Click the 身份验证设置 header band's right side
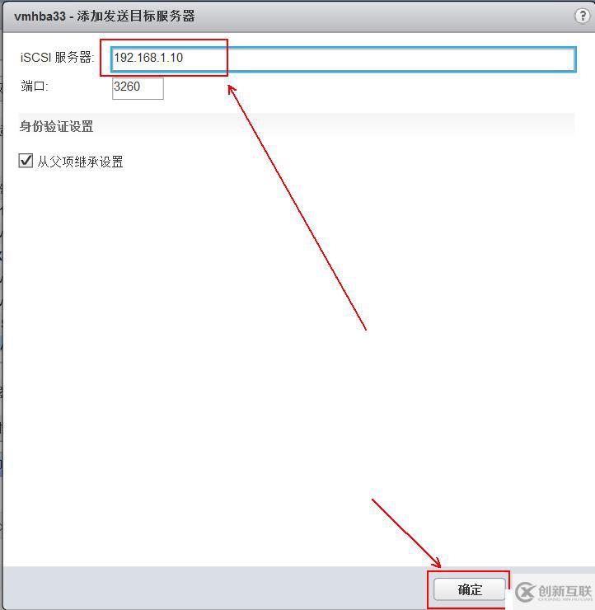The height and width of the screenshot is (610, 595). [428, 126]
